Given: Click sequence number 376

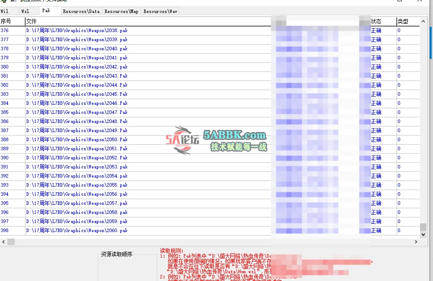Looking at the screenshot, I should [x=5, y=30].
